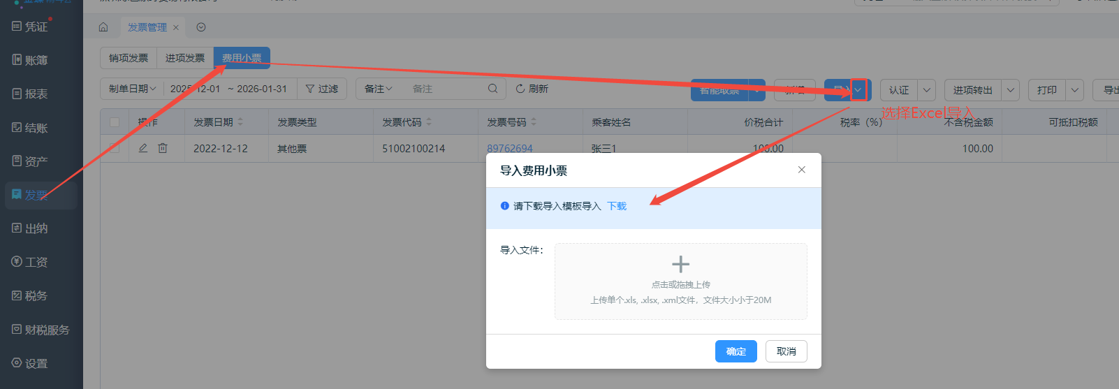Open the dropdown arrow next to 认证
Image resolution: width=1119 pixels, height=389 pixels.
927,90
